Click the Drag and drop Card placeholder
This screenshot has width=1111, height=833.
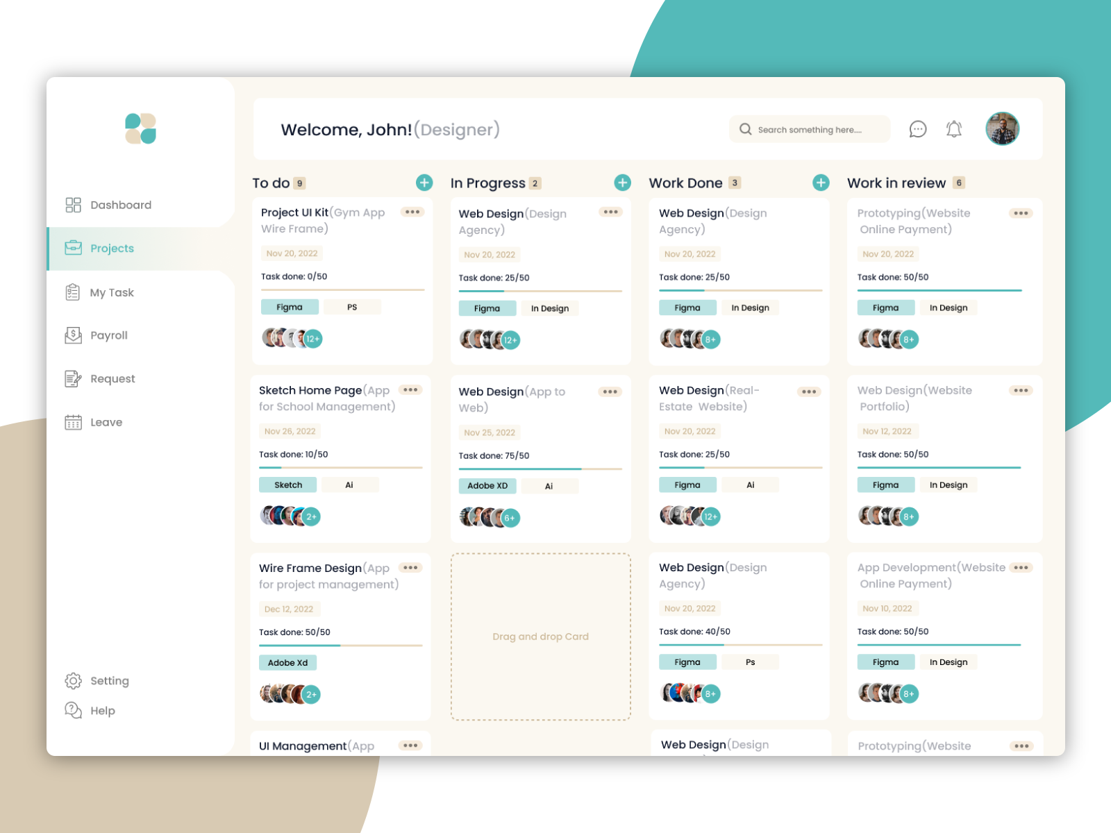540,637
